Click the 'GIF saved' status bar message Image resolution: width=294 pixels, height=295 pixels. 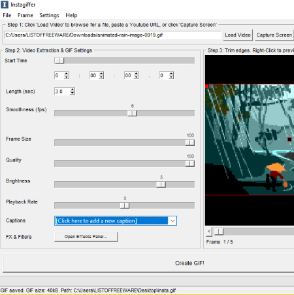click(88, 290)
